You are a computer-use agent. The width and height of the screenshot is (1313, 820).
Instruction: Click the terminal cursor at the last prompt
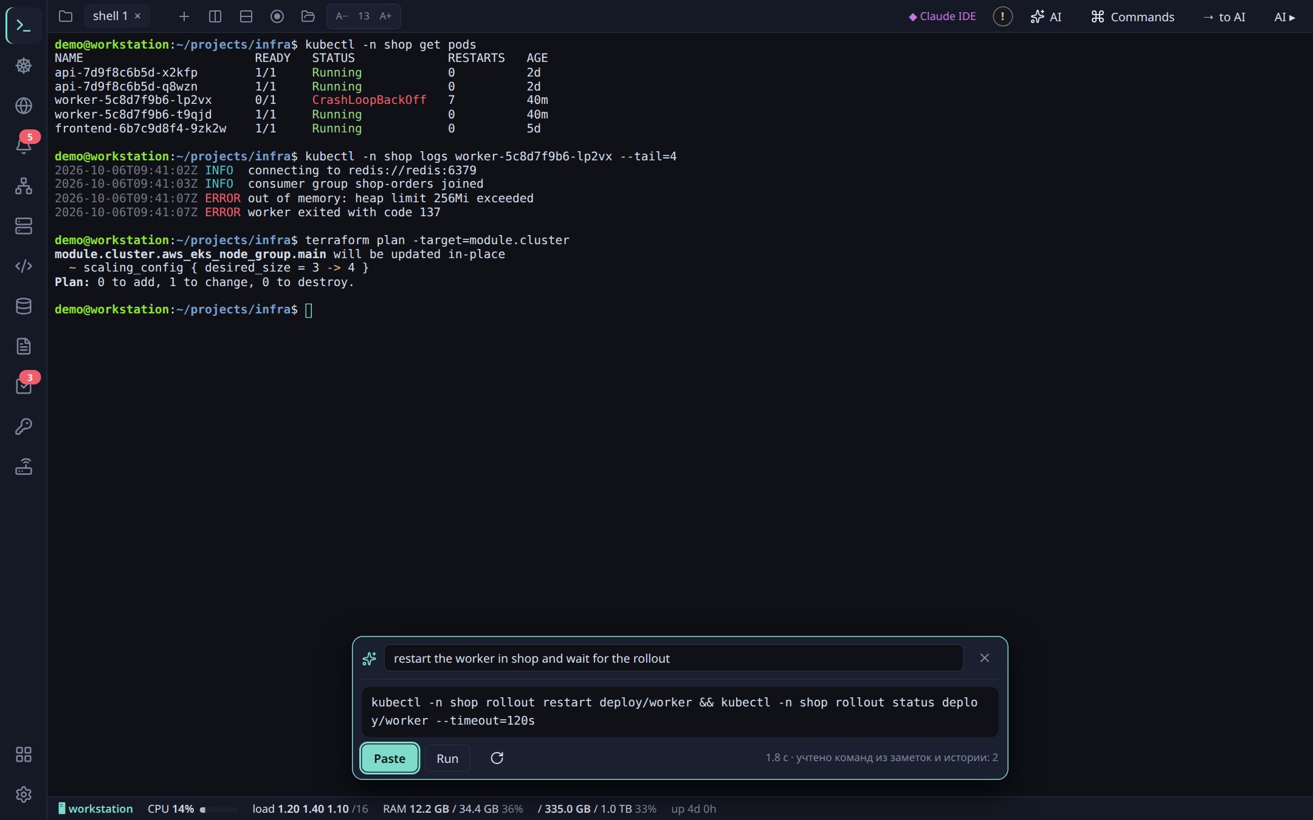click(x=309, y=310)
